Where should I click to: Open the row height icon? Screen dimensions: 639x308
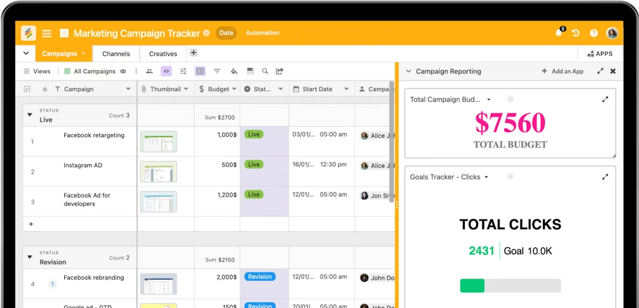pyautogui.click(x=250, y=71)
